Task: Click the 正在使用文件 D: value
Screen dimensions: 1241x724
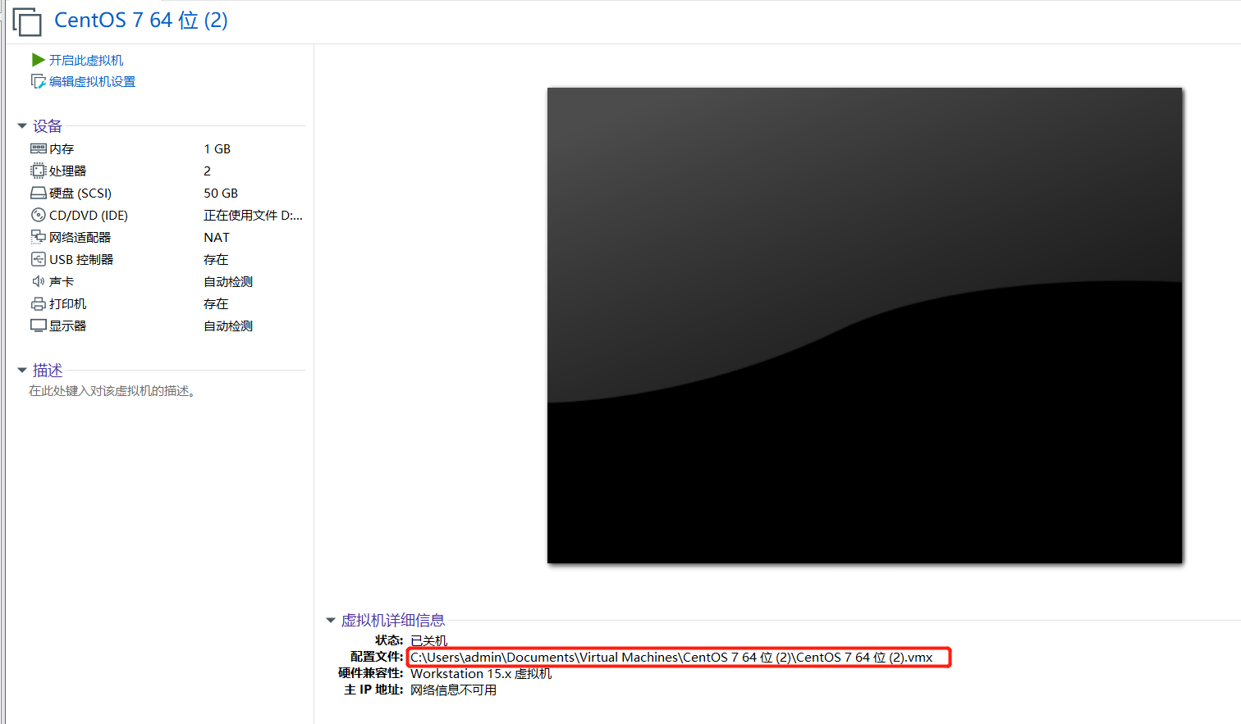Action: click(x=254, y=215)
